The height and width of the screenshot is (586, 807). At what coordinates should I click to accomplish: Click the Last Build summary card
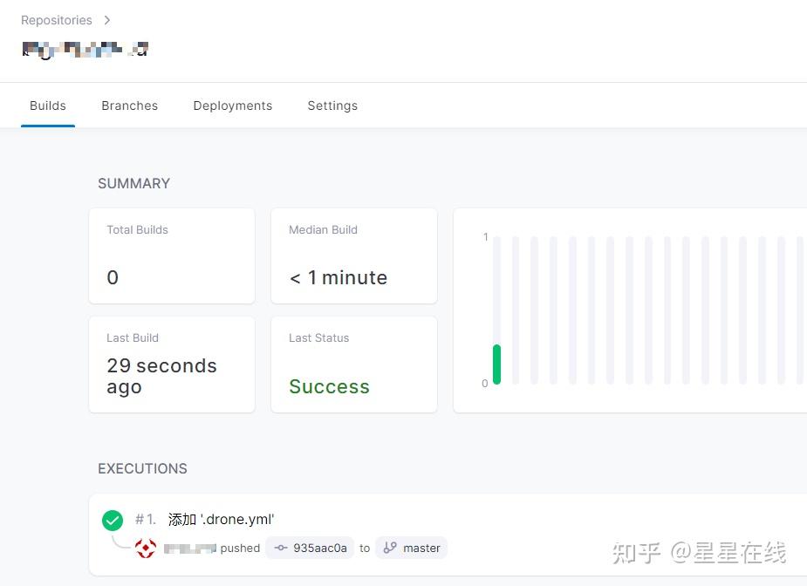point(172,365)
